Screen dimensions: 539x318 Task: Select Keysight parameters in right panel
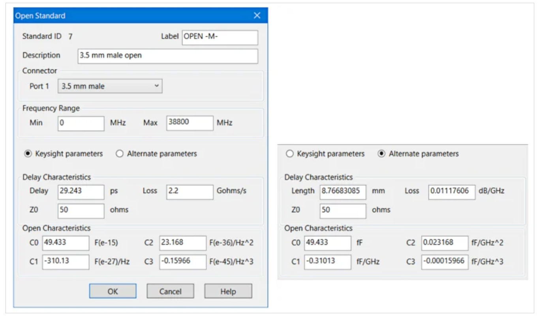(x=325, y=154)
